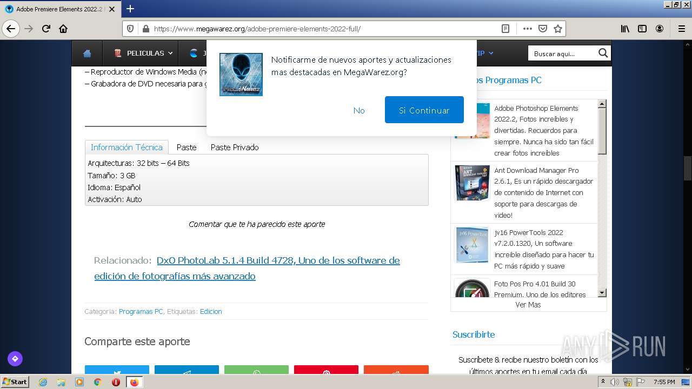Click the purple floating widget button
The height and width of the screenshot is (389, 692).
(x=15, y=358)
